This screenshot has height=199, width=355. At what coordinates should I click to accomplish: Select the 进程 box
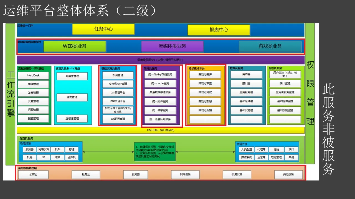[x=276, y=150]
